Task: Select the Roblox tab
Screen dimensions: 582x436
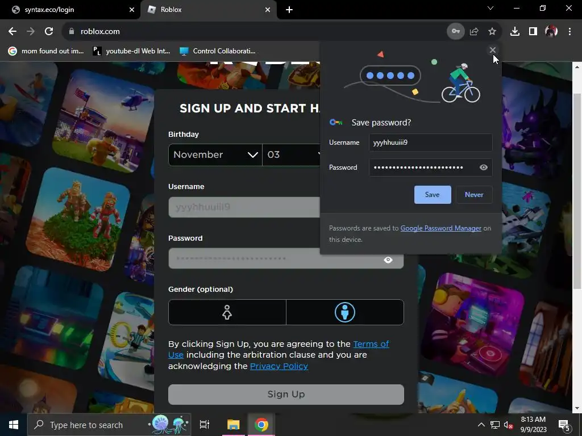Action: [209, 10]
